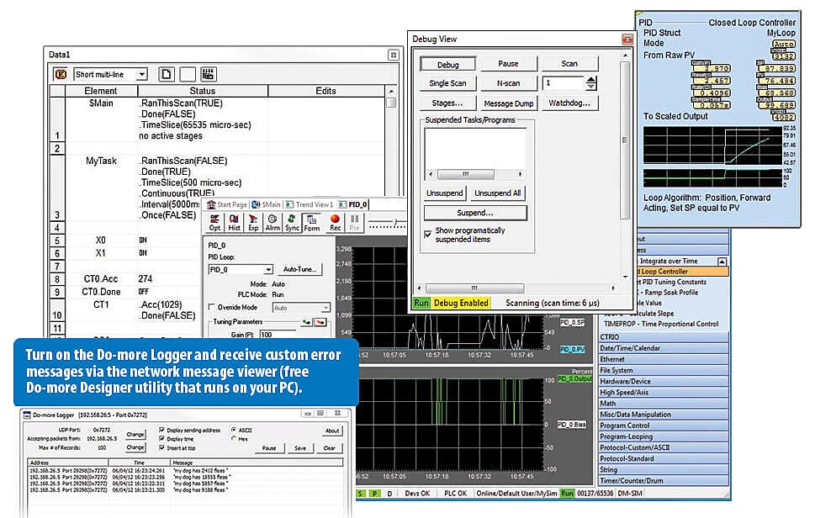Viewport: 815px width, 518px height.
Task: Click the green Tuning Parameters read icon
Action: coord(307,323)
